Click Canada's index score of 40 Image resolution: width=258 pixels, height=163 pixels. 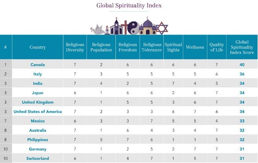click(x=243, y=65)
